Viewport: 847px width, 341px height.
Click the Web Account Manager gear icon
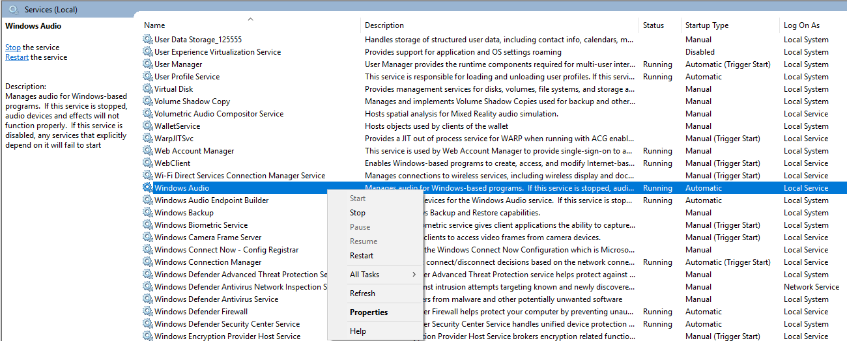[x=148, y=151]
